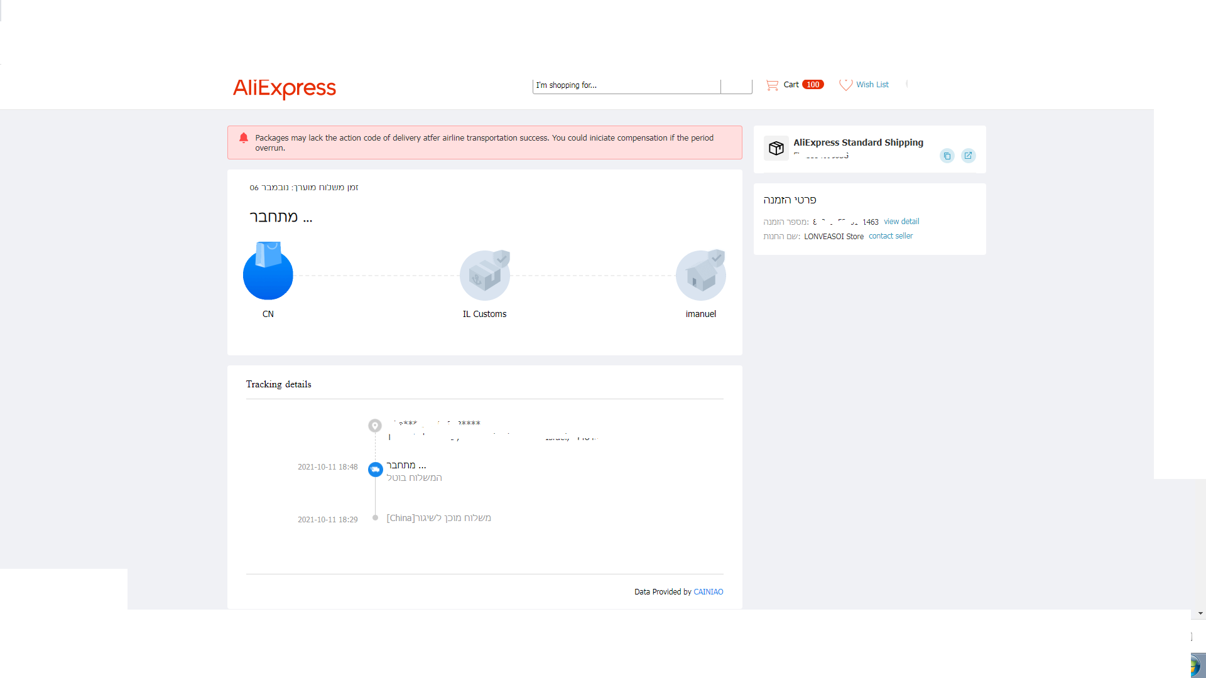Click the shopping cart icon
The image size is (1206, 678).
[772, 85]
